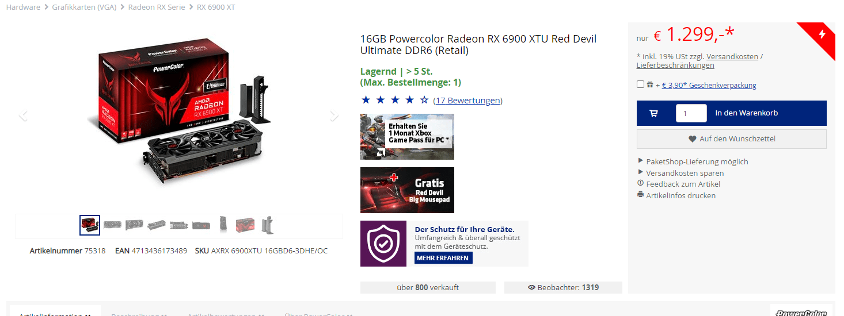Open the 17 Bewertungen reviews link
The width and height of the screenshot is (844, 316).
[467, 101]
